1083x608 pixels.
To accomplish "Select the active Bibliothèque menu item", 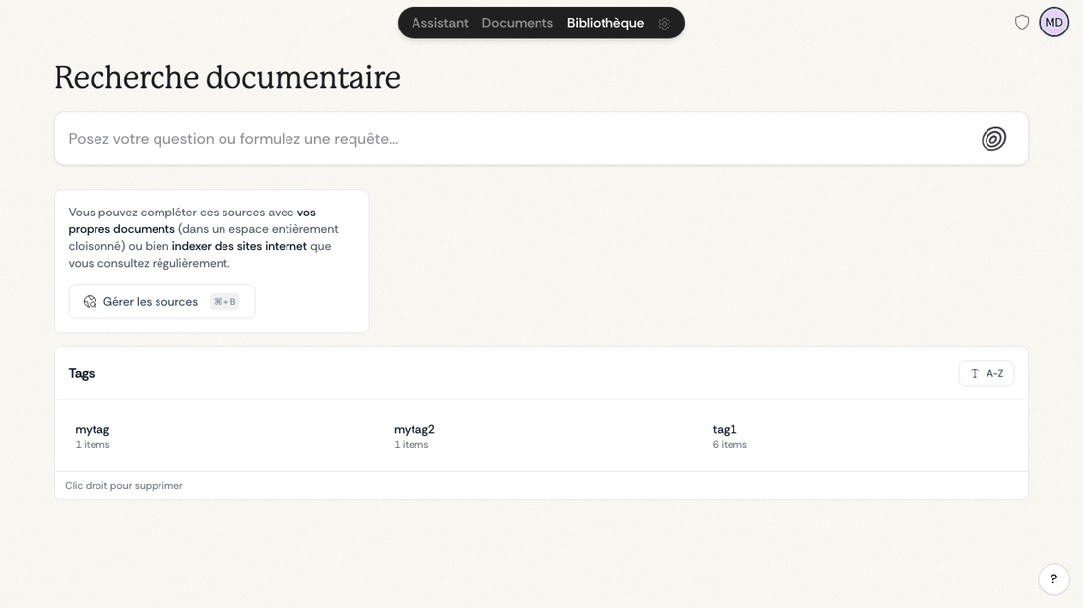I will 605,22.
